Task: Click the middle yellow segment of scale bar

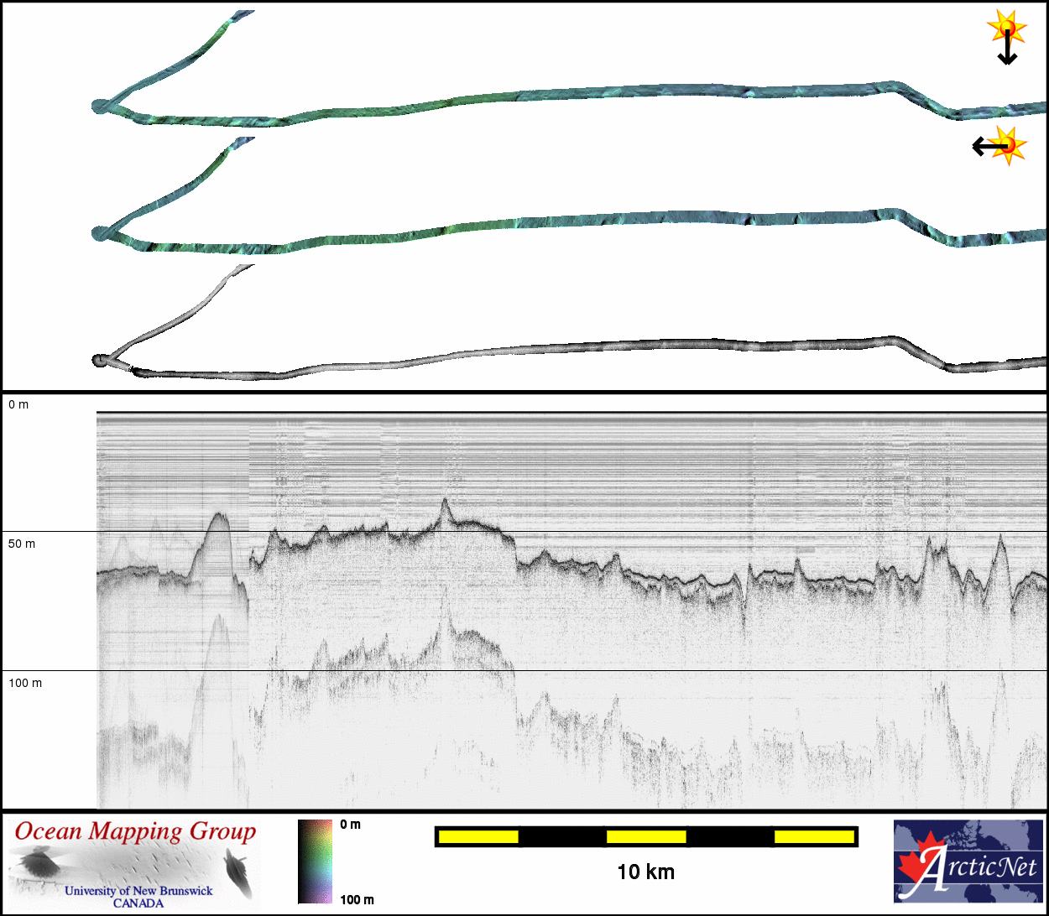Action: 645,836
